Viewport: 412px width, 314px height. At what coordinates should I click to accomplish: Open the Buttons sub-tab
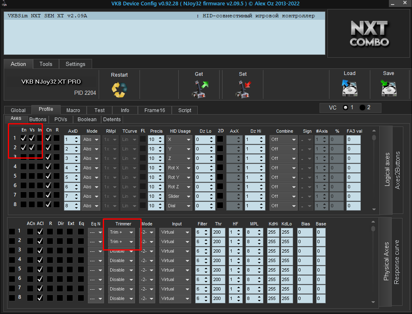tap(38, 120)
